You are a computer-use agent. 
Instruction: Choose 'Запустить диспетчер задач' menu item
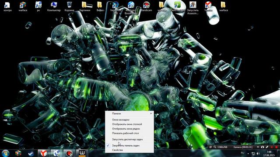pyautogui.click(x=129, y=140)
